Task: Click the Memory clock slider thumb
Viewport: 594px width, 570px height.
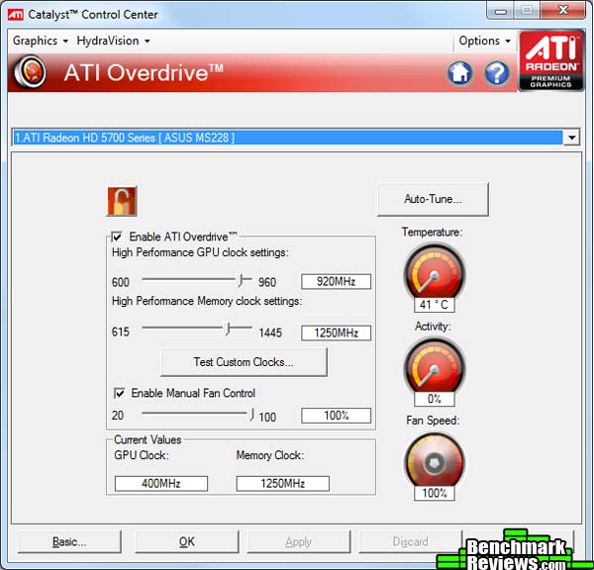Action: tap(228, 329)
